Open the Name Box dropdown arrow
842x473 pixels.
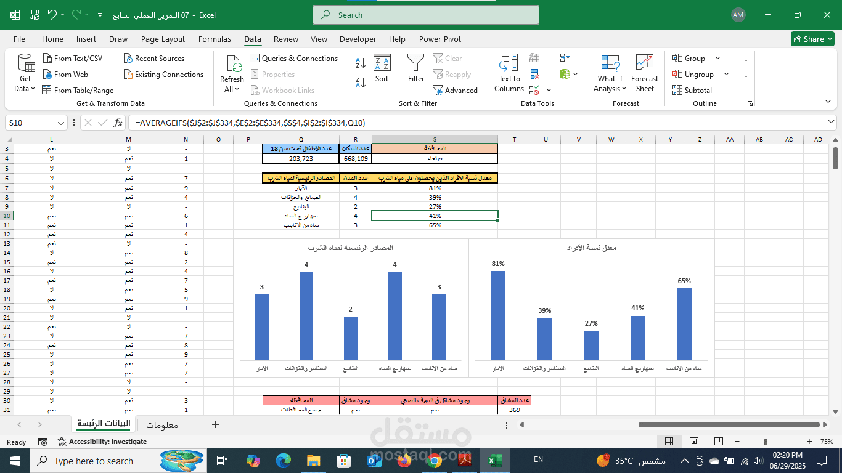click(x=60, y=123)
